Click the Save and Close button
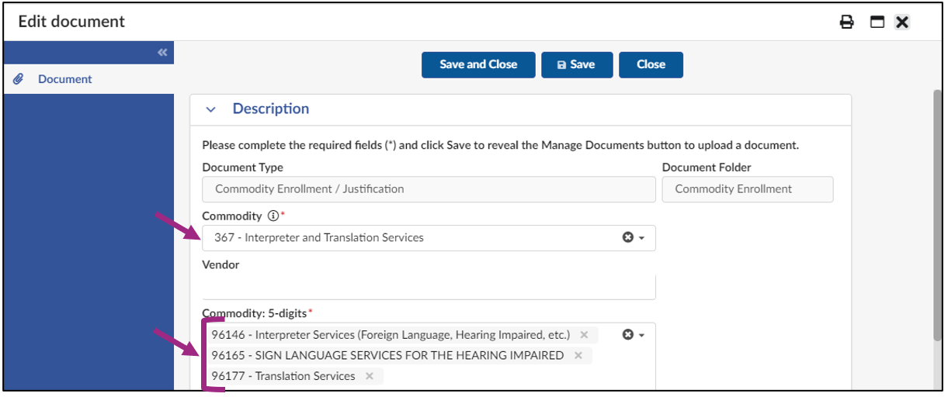 pyautogui.click(x=478, y=65)
